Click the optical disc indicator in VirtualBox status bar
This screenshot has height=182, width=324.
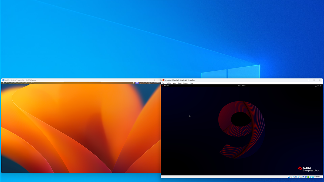tap(291, 177)
